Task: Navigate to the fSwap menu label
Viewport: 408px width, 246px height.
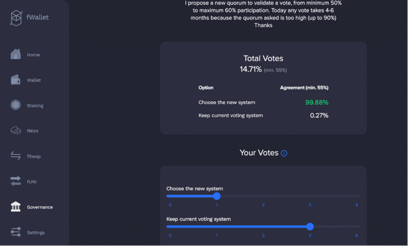Action: coord(34,157)
